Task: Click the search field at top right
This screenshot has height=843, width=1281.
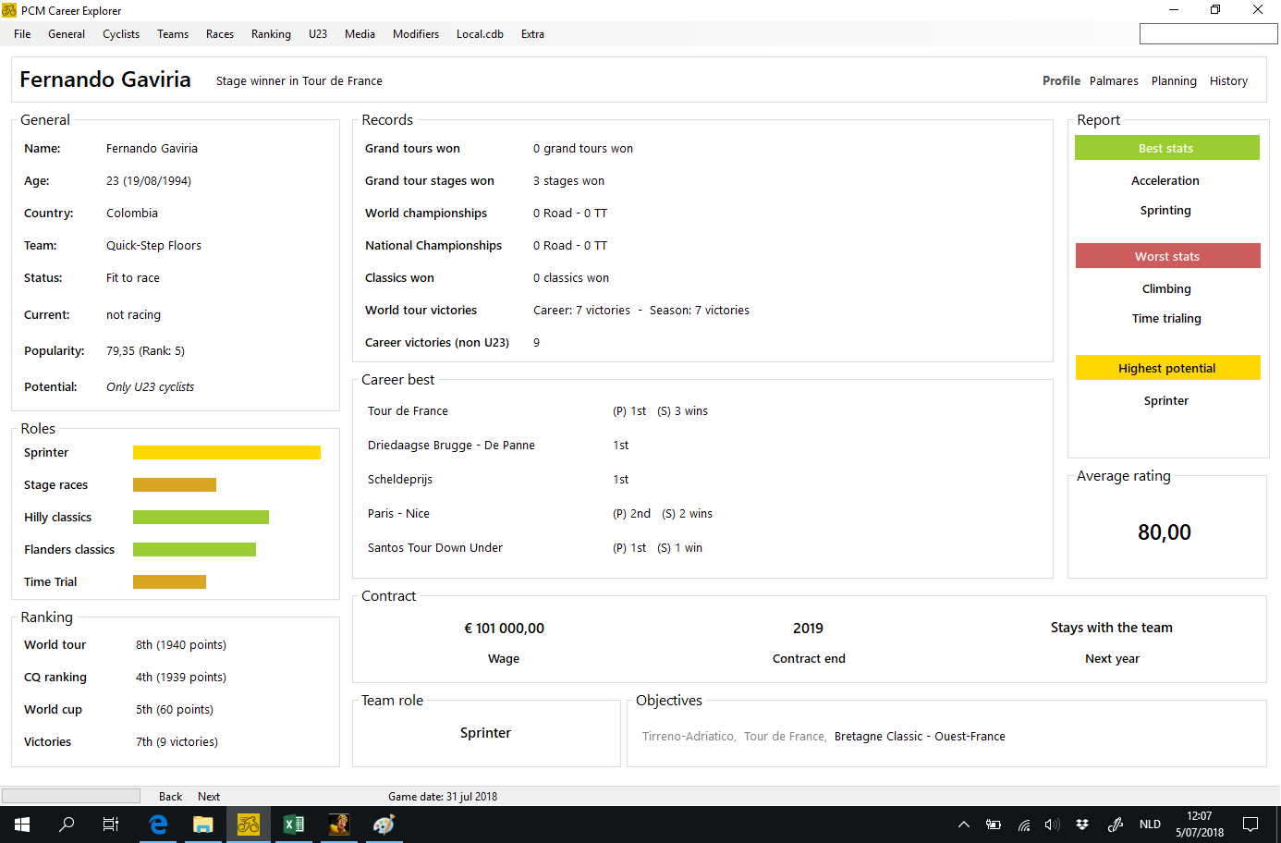Action: click(x=1208, y=34)
